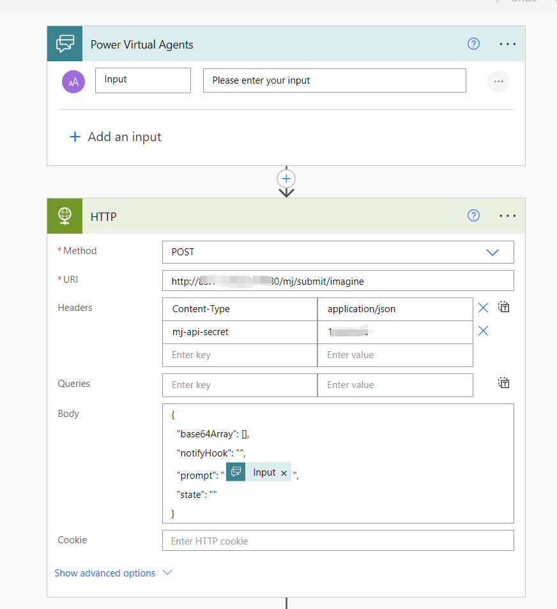
Task: Delete the mj-api-secret header row
Action: [483, 331]
